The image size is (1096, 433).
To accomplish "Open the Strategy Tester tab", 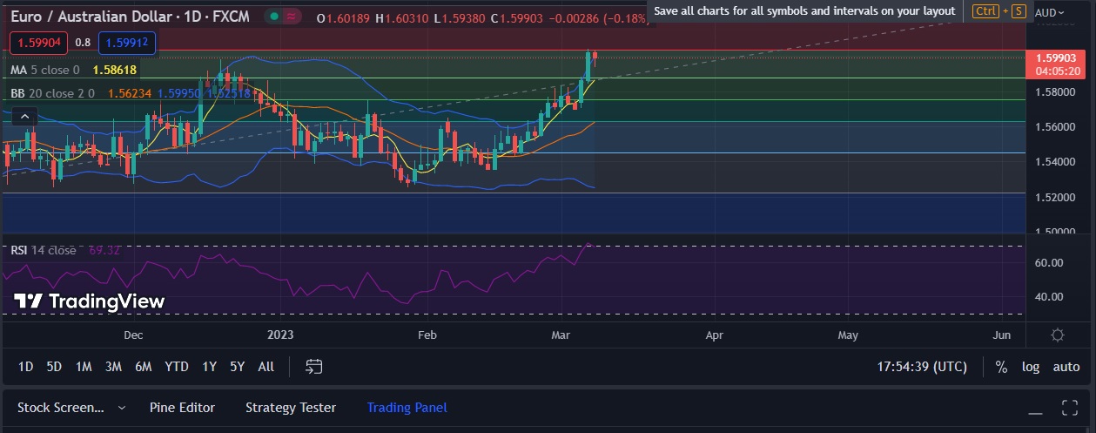I will point(290,408).
